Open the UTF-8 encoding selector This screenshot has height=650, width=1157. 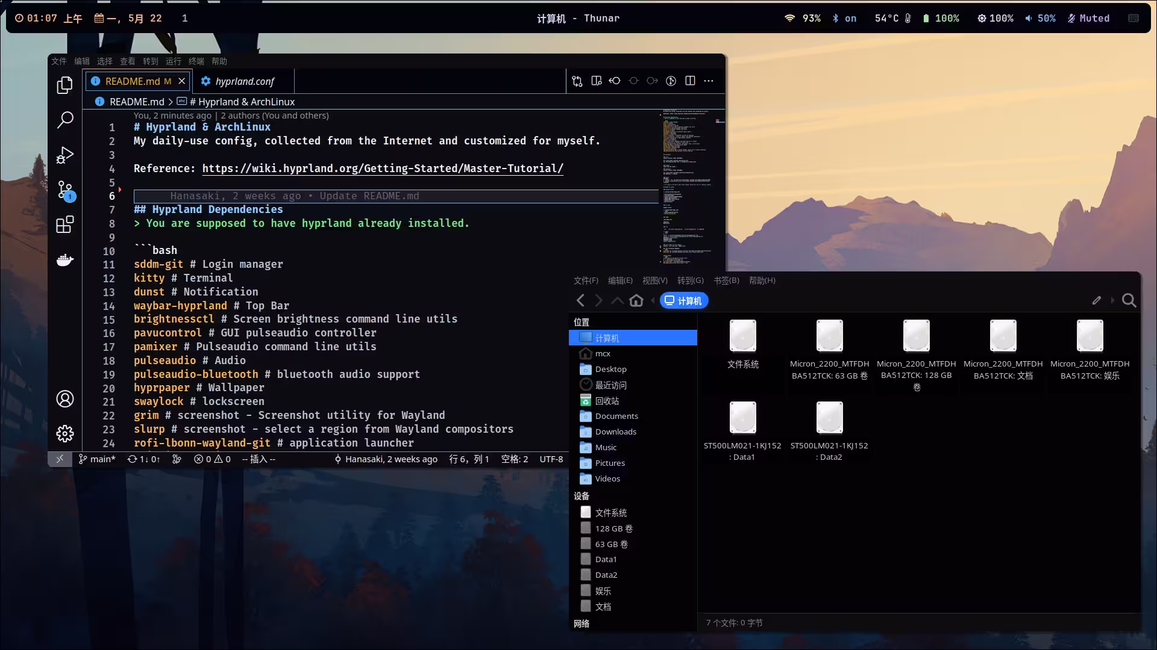pos(551,459)
